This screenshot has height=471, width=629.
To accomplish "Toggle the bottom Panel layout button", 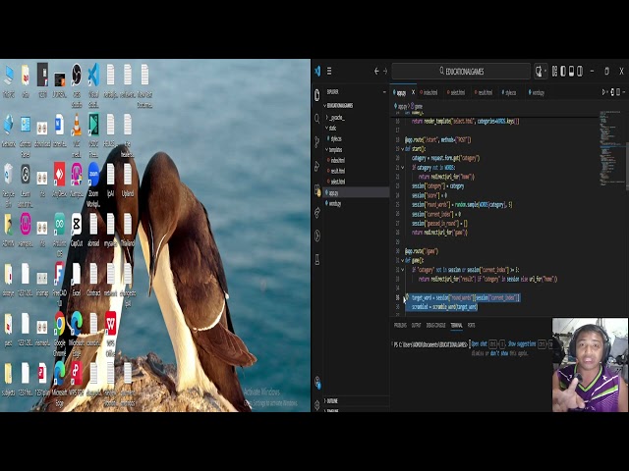I will [x=571, y=72].
